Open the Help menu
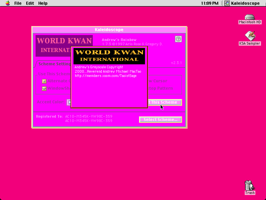 [x=43, y=3]
